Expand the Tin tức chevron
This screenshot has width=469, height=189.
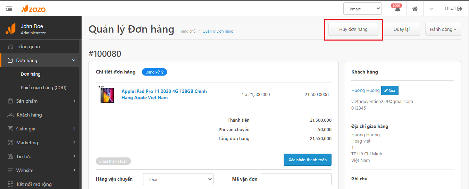point(74,156)
